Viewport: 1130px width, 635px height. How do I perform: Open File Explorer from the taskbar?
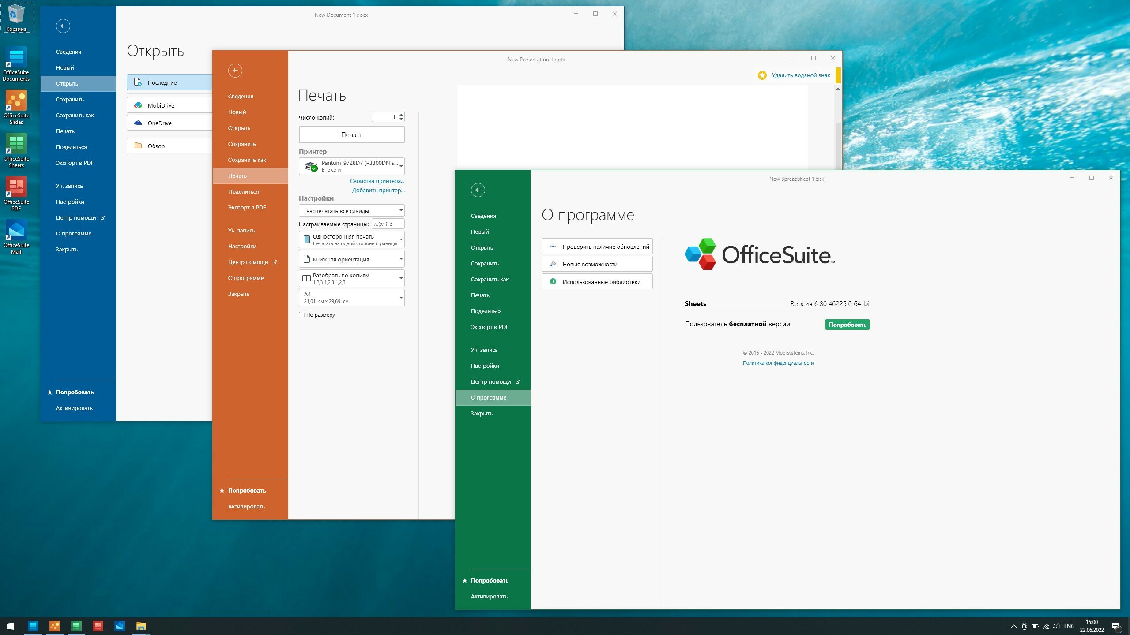(141, 626)
